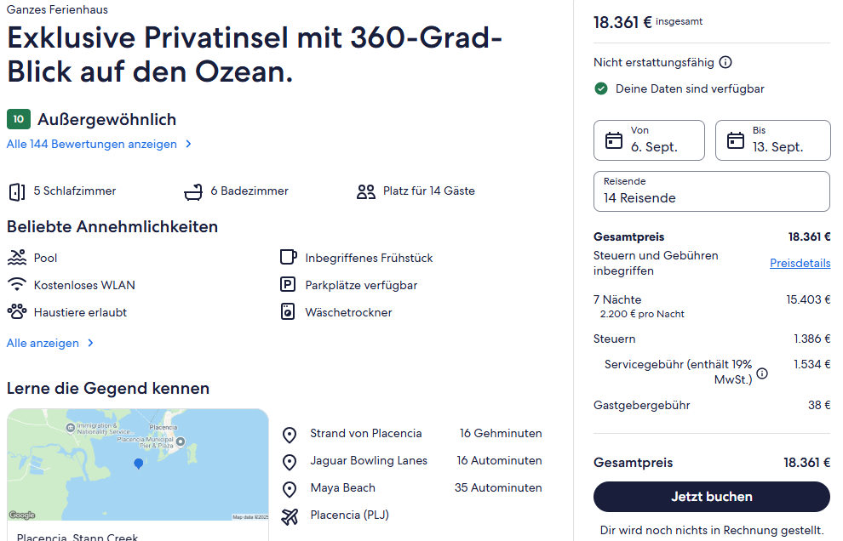This screenshot has height=541, width=843.
Task: Open the Reisende guest selector
Action: click(711, 191)
